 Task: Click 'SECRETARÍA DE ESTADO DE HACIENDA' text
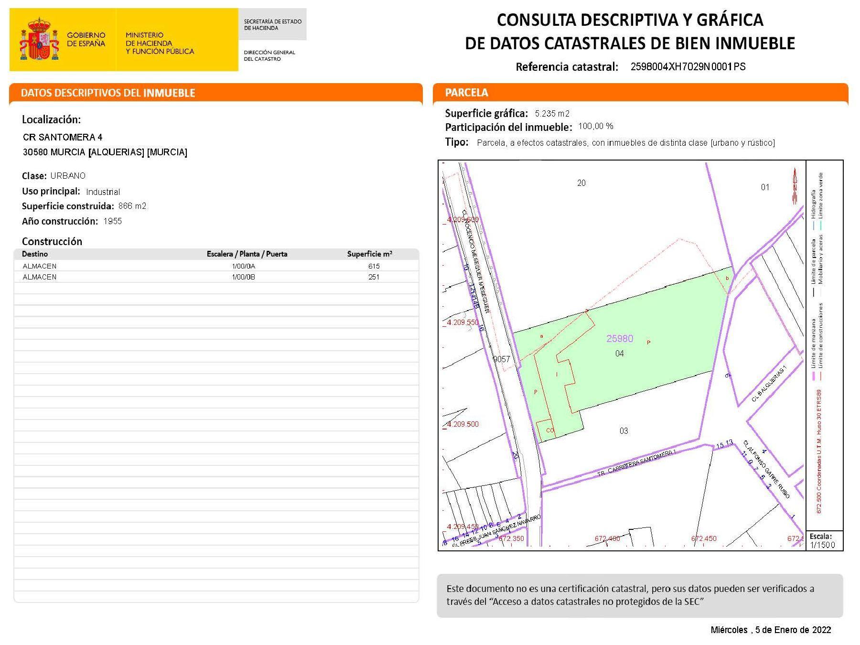pyautogui.click(x=272, y=25)
